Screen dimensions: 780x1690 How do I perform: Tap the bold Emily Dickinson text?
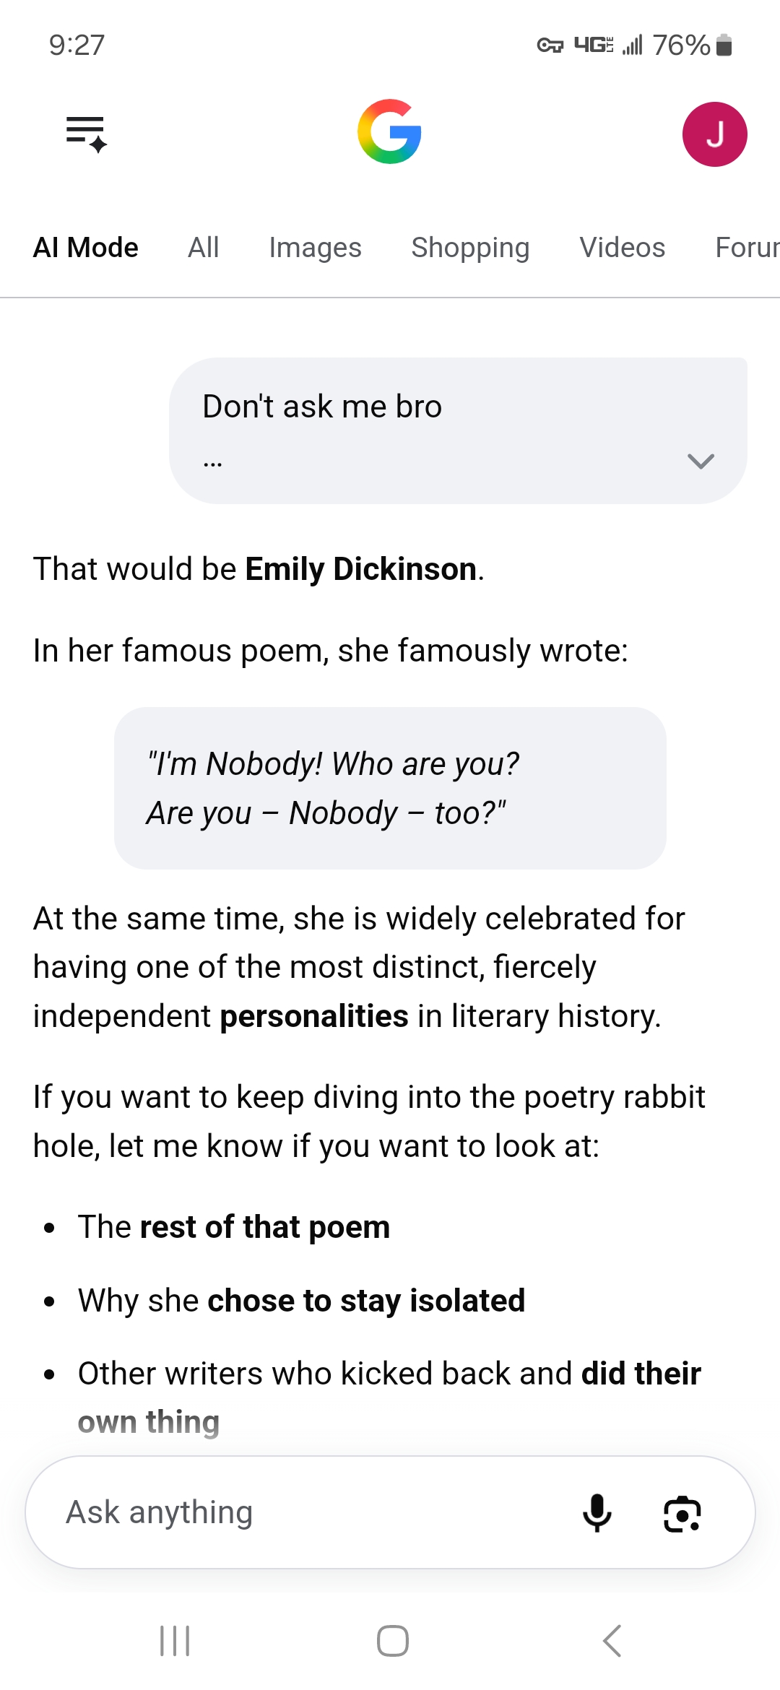[361, 569]
